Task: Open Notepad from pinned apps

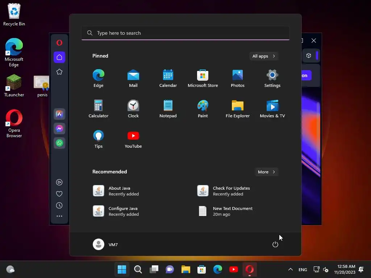Action: coord(168,109)
